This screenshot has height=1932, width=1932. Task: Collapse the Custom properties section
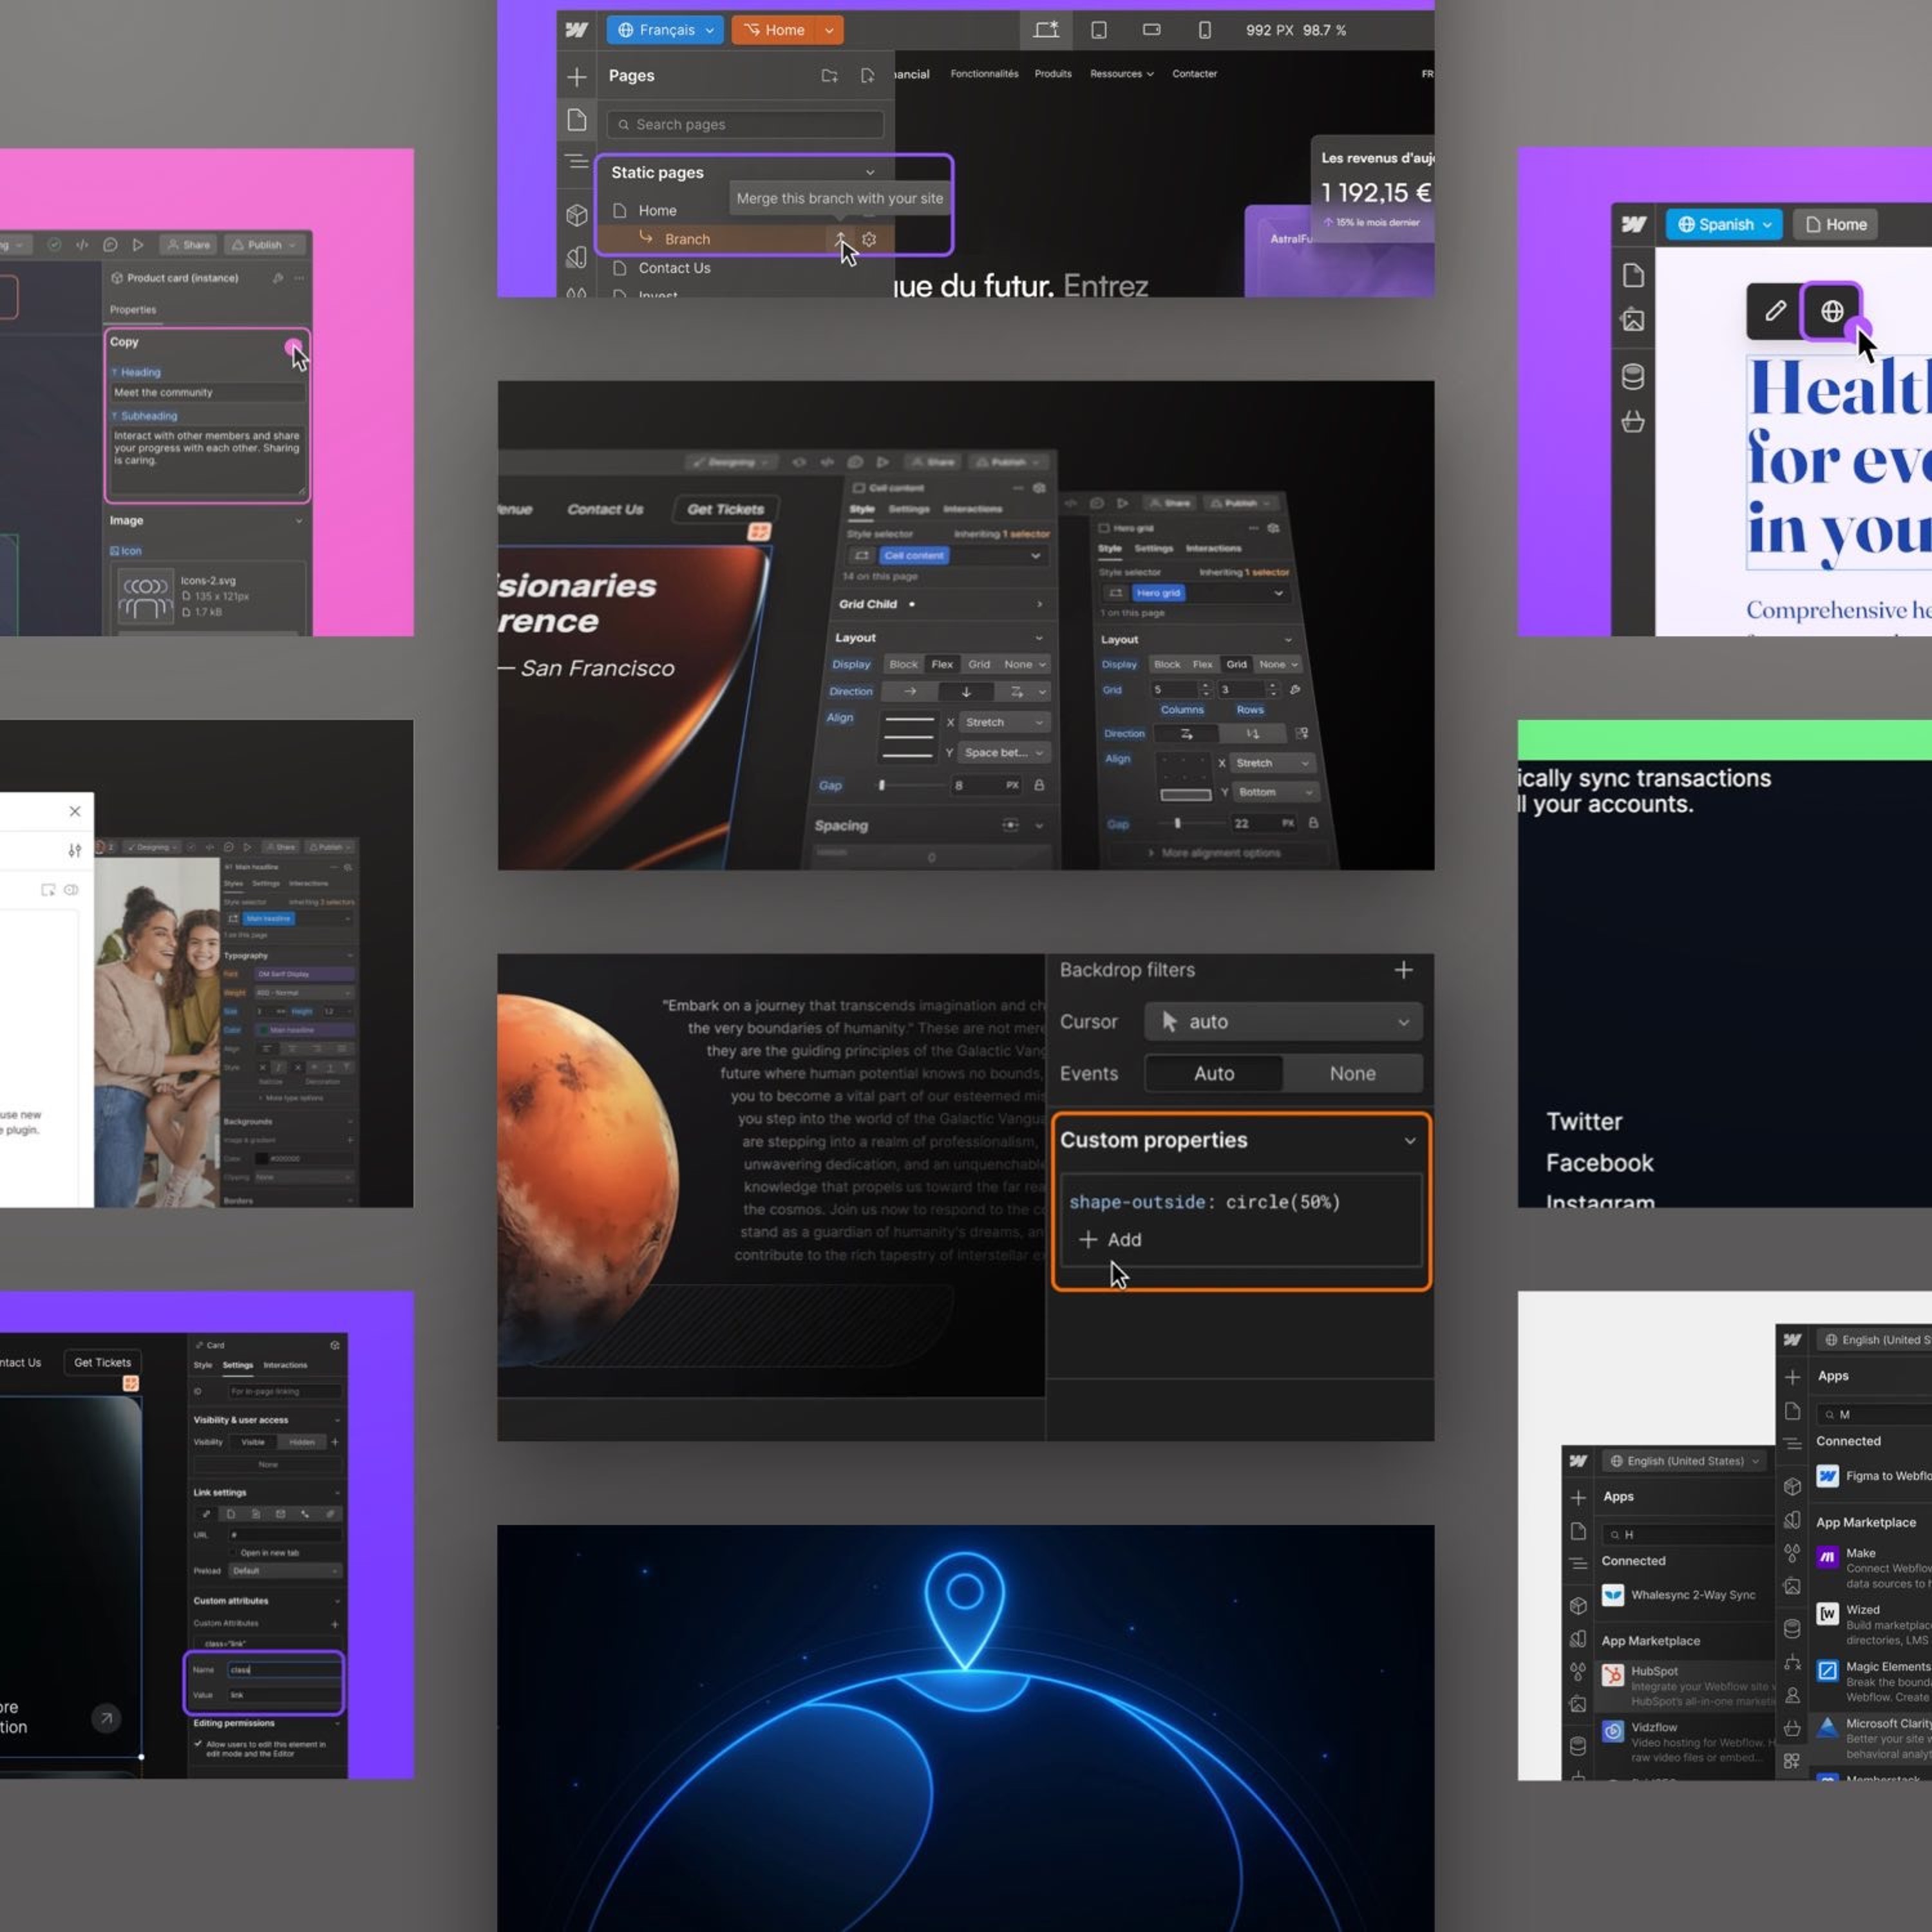click(1410, 1140)
